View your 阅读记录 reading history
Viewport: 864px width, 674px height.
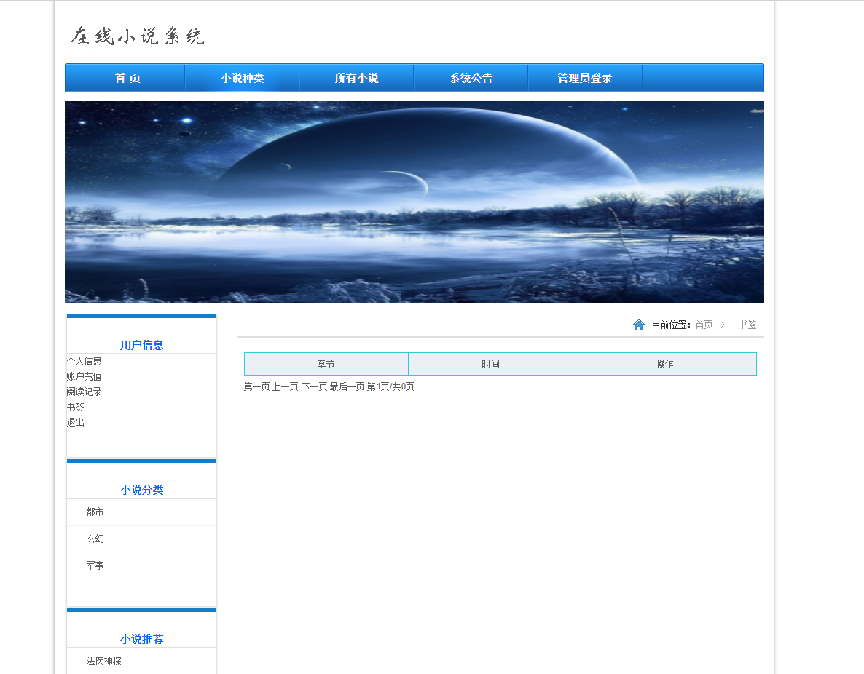click(x=83, y=392)
